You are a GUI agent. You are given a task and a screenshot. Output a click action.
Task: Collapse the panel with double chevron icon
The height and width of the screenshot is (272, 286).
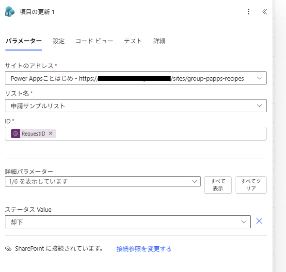pos(265,12)
